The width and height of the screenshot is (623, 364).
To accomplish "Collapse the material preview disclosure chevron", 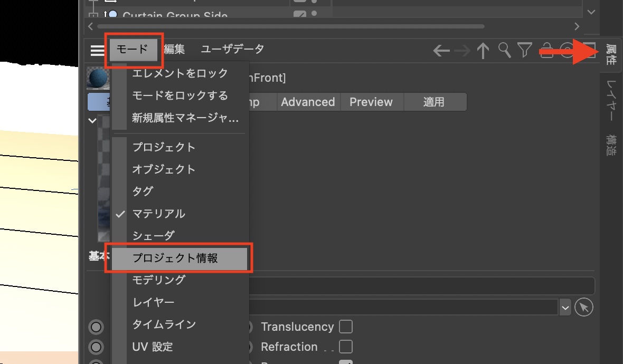I will click(x=92, y=120).
